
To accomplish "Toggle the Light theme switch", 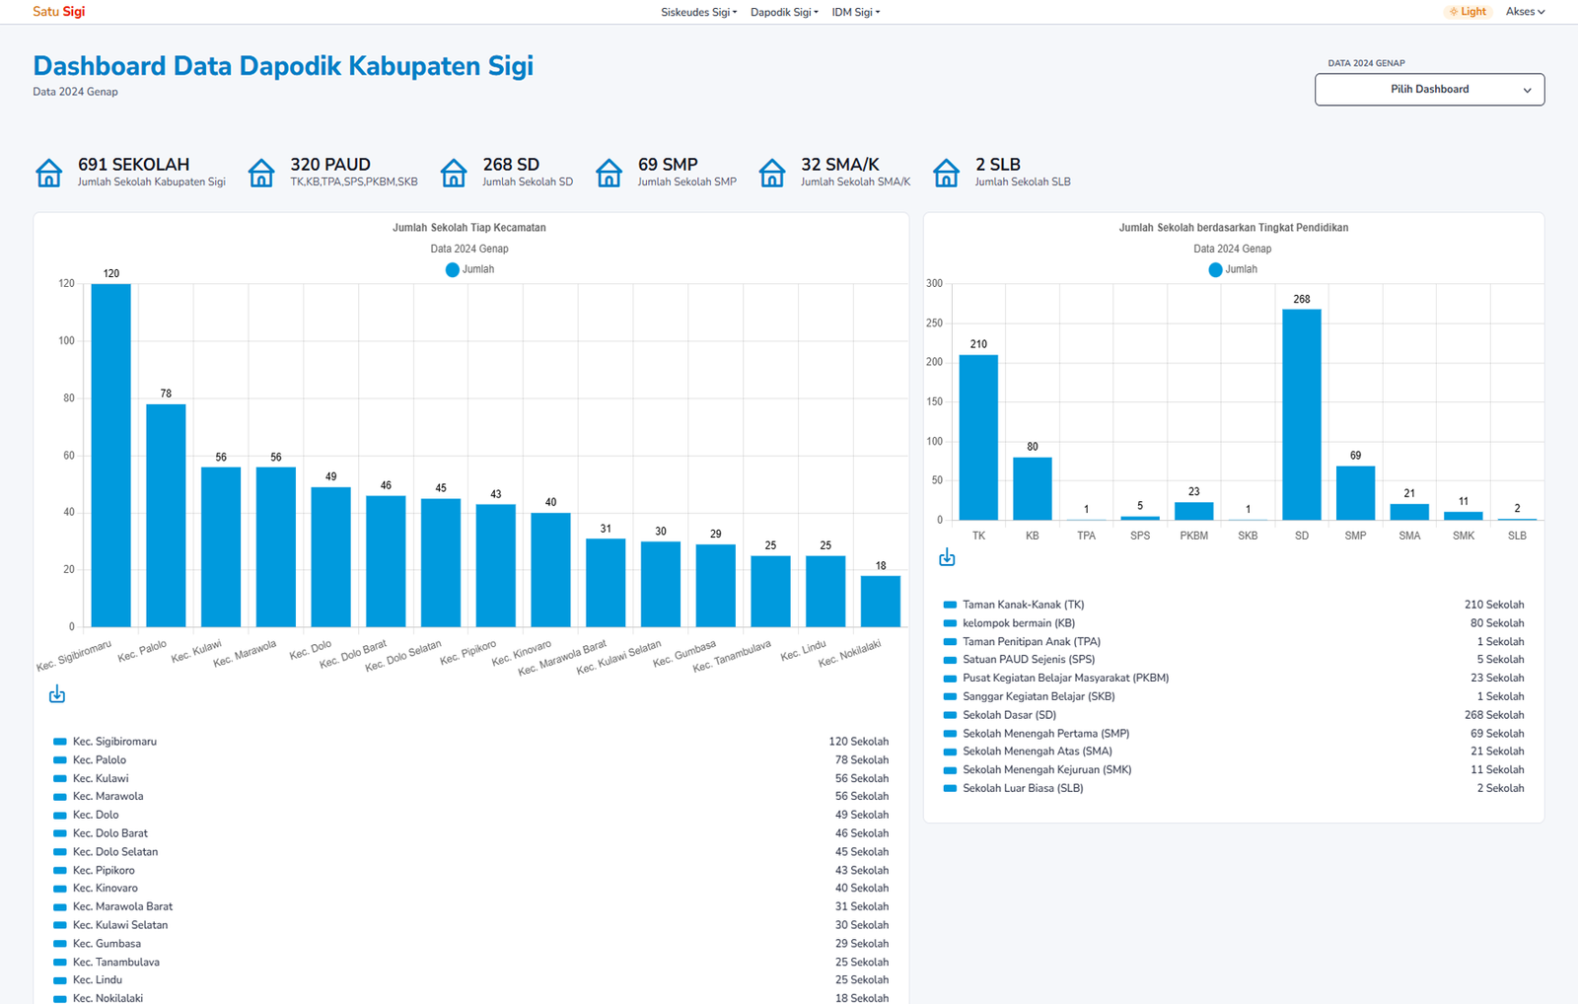I will point(1468,12).
